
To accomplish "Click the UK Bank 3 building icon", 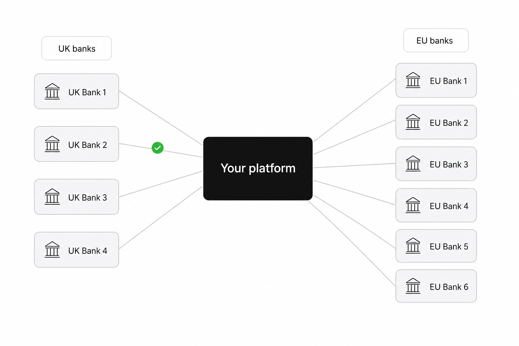I will click(x=52, y=197).
